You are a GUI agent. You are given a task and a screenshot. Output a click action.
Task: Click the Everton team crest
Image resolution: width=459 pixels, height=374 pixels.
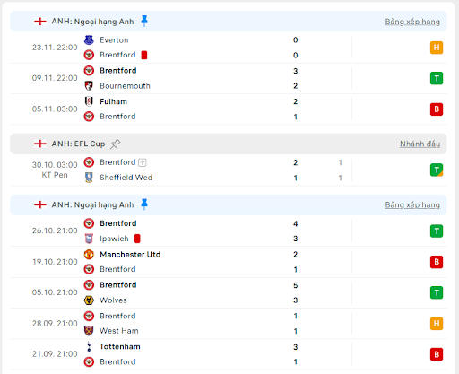(89, 39)
